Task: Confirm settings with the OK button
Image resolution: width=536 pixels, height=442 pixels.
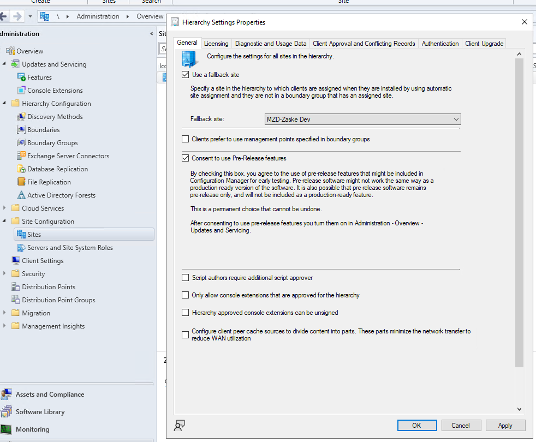Action: click(417, 425)
